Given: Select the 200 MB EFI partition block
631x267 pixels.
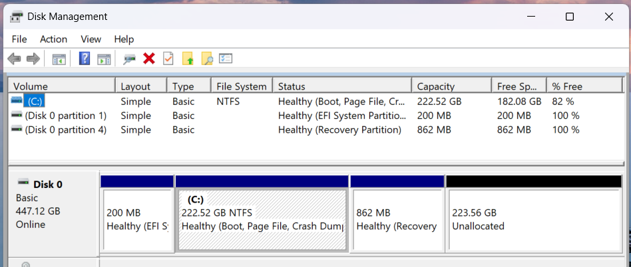Looking at the screenshot, I should tap(137, 219).
